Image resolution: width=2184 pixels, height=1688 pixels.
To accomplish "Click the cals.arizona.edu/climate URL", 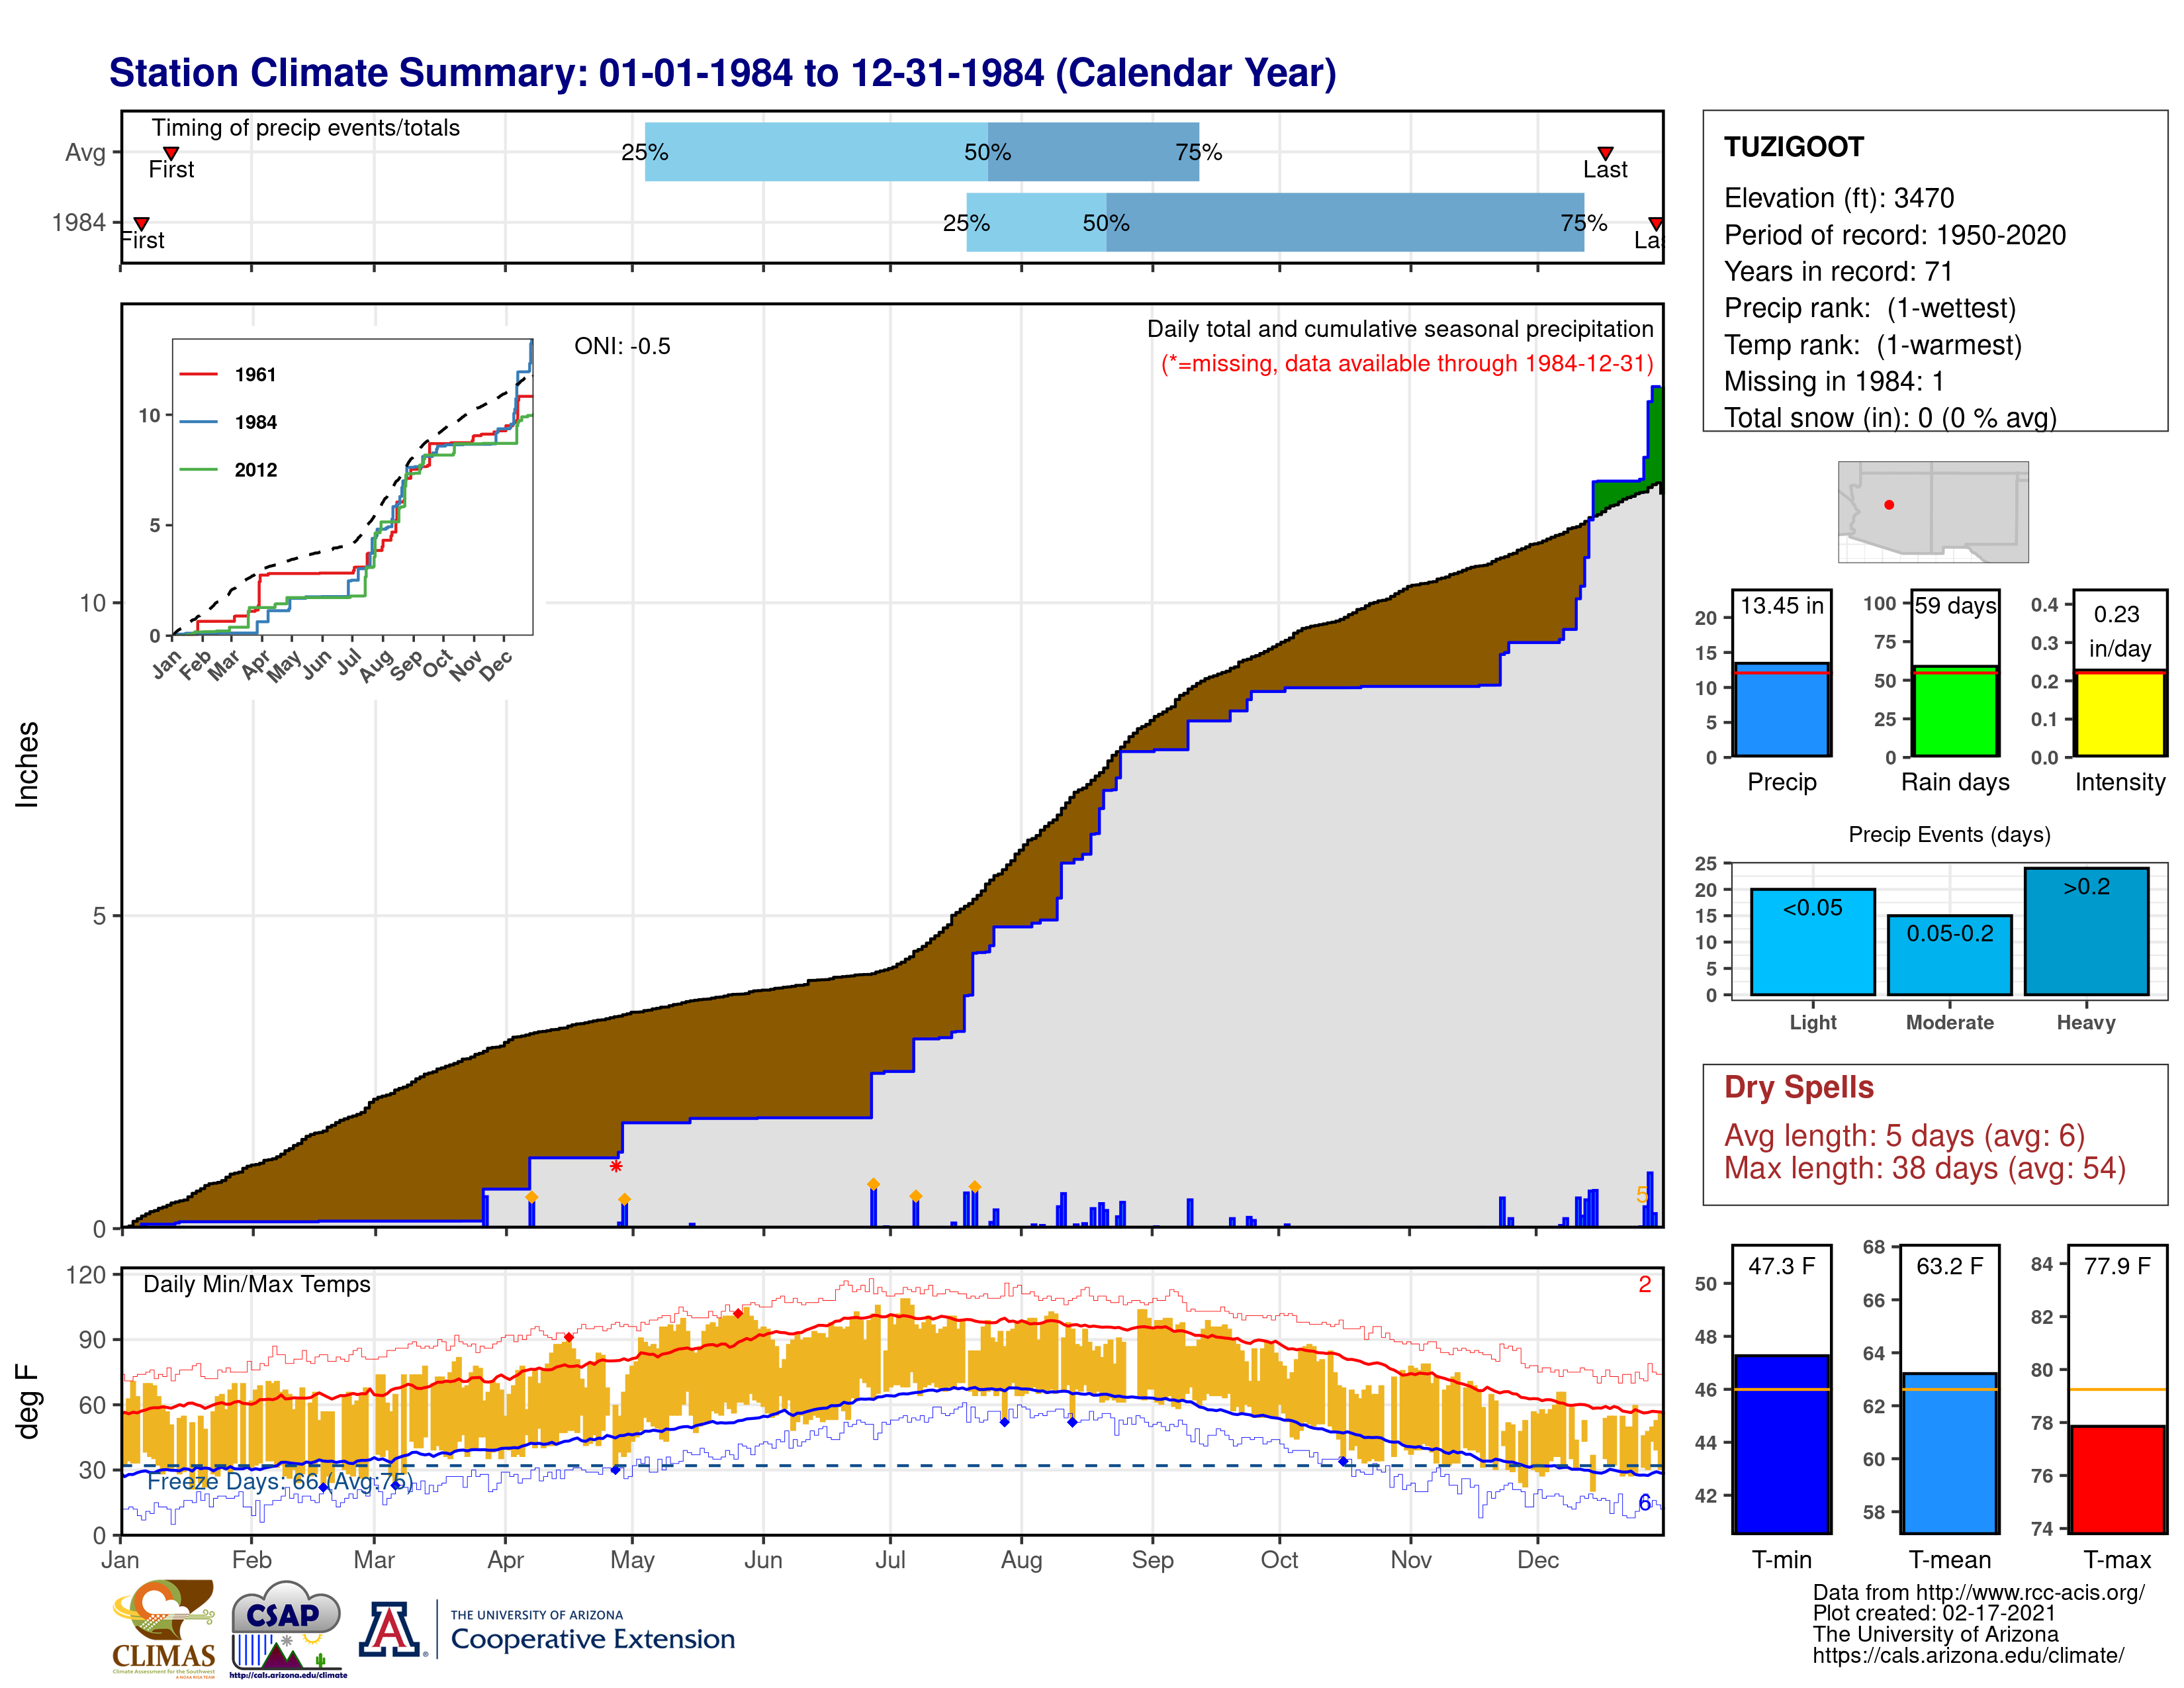I will point(1968,1656).
